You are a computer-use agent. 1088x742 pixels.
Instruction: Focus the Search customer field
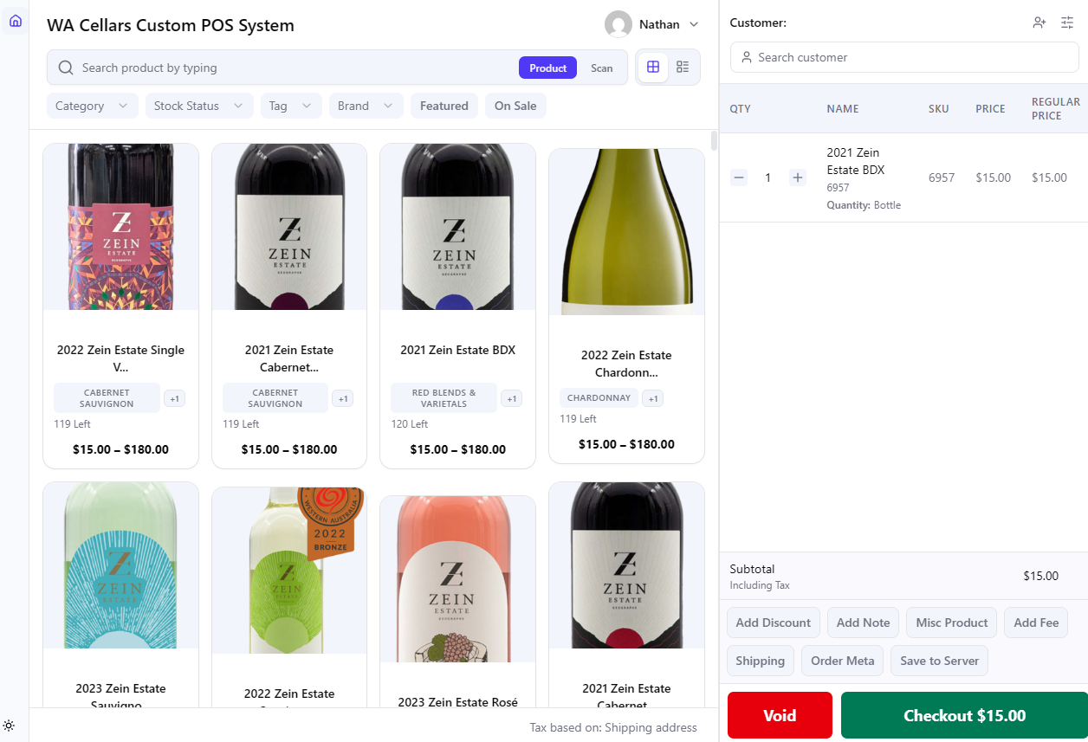(x=904, y=57)
